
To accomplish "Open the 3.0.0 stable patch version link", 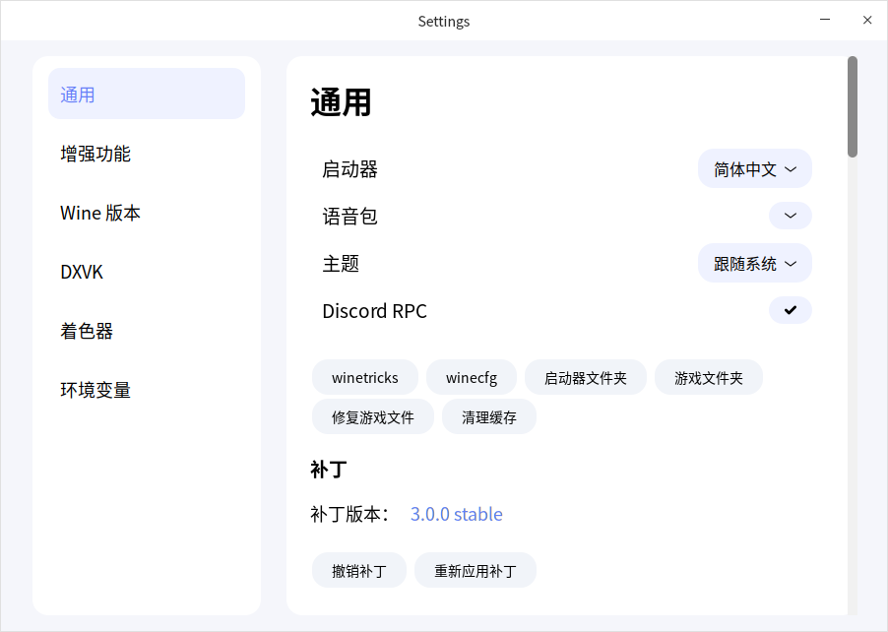I will point(456,514).
